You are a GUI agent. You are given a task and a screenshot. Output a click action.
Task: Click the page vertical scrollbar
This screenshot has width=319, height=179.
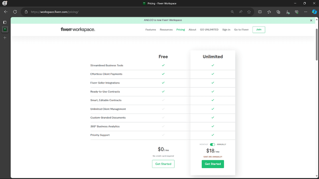click(317, 45)
